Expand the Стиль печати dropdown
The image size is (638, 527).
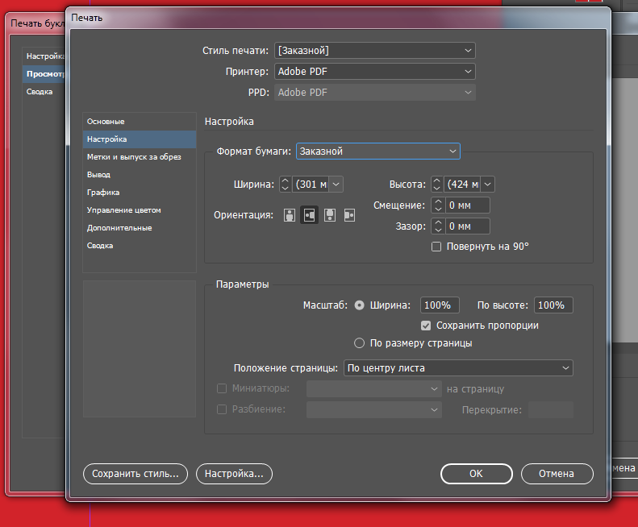click(x=374, y=51)
